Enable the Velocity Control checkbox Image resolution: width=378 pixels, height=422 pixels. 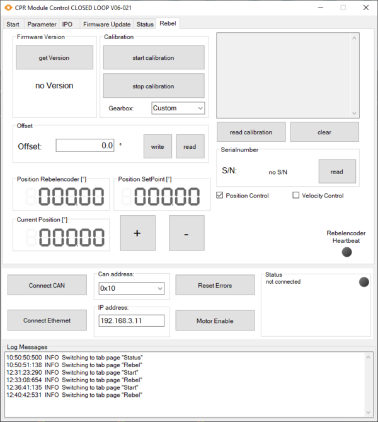click(x=296, y=196)
